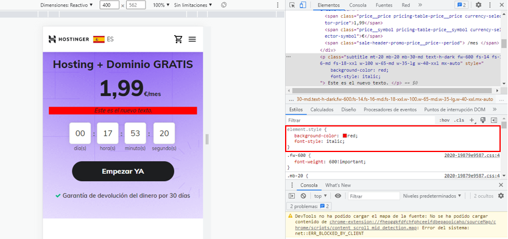Screen dimensions: 508x239
Task: Switch to the Estilos tab
Action: [x=296, y=109]
